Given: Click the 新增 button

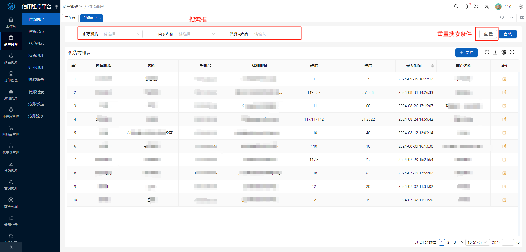Looking at the screenshot, I should (x=467, y=53).
